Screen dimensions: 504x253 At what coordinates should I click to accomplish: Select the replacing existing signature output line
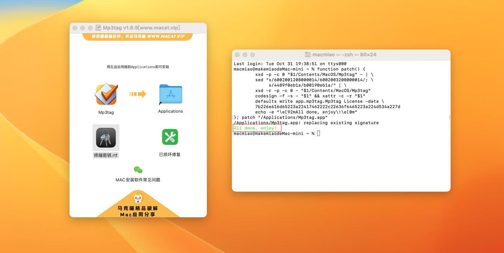[x=306, y=122]
